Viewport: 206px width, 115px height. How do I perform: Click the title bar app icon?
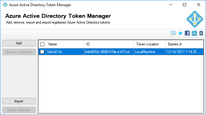(x=5, y=5)
